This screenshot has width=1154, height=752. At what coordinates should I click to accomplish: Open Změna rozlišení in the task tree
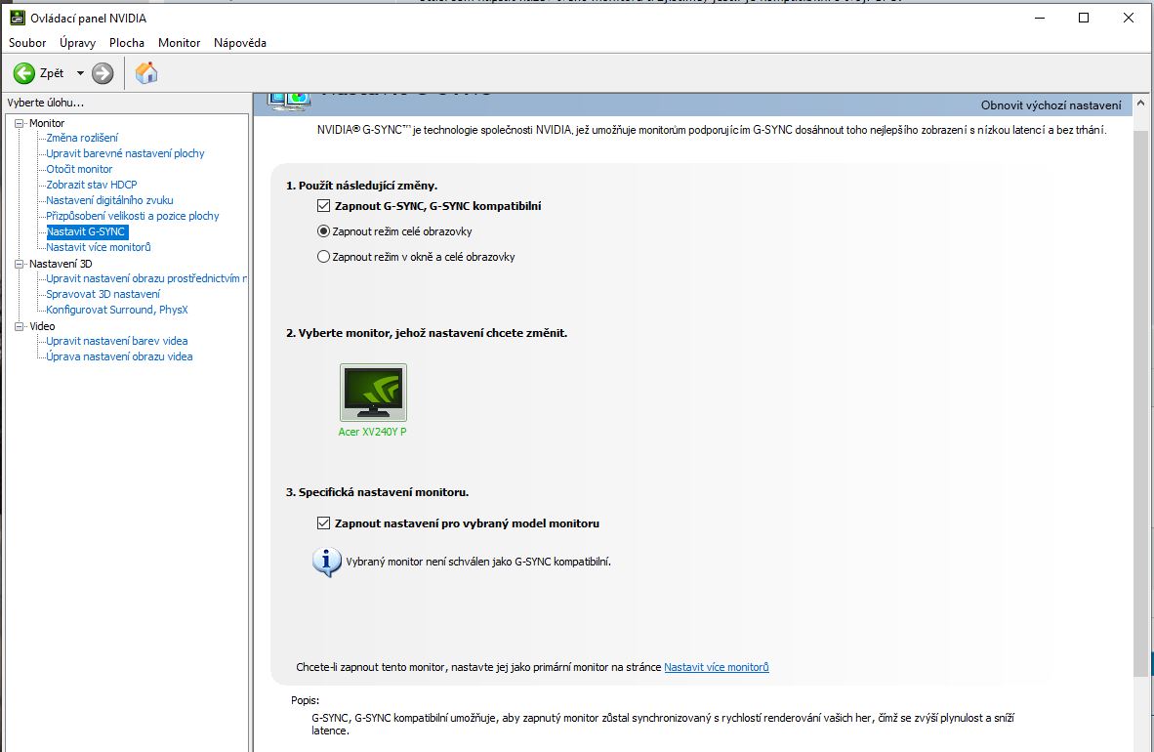coord(82,138)
